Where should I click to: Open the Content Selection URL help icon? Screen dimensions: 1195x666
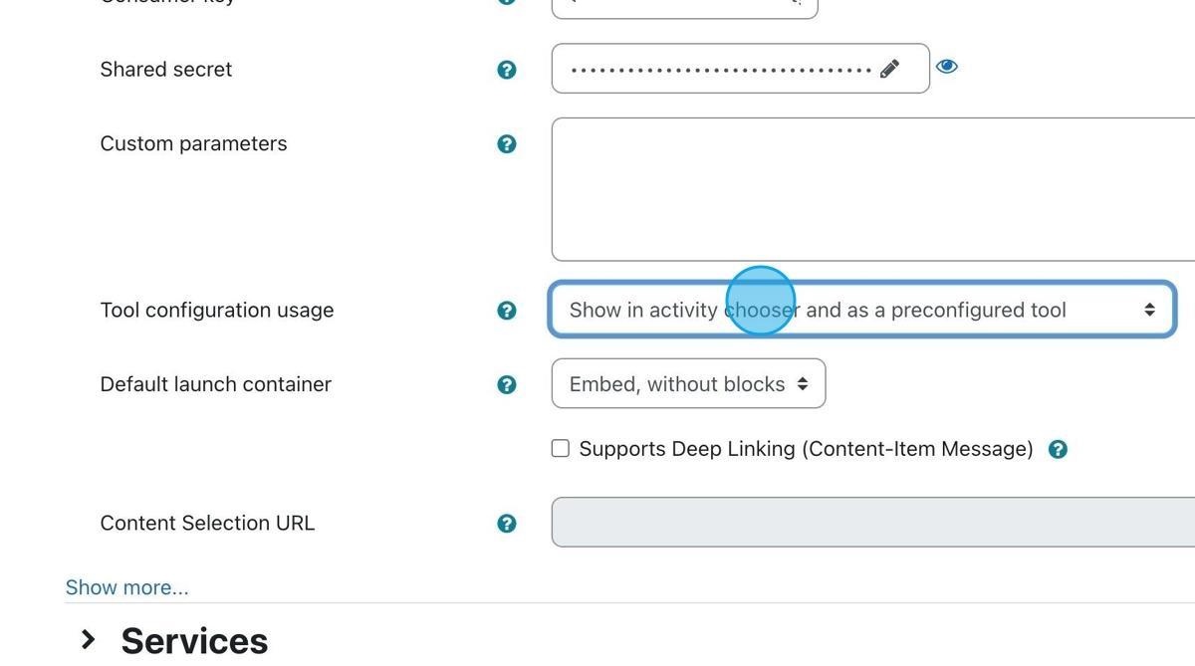(507, 522)
